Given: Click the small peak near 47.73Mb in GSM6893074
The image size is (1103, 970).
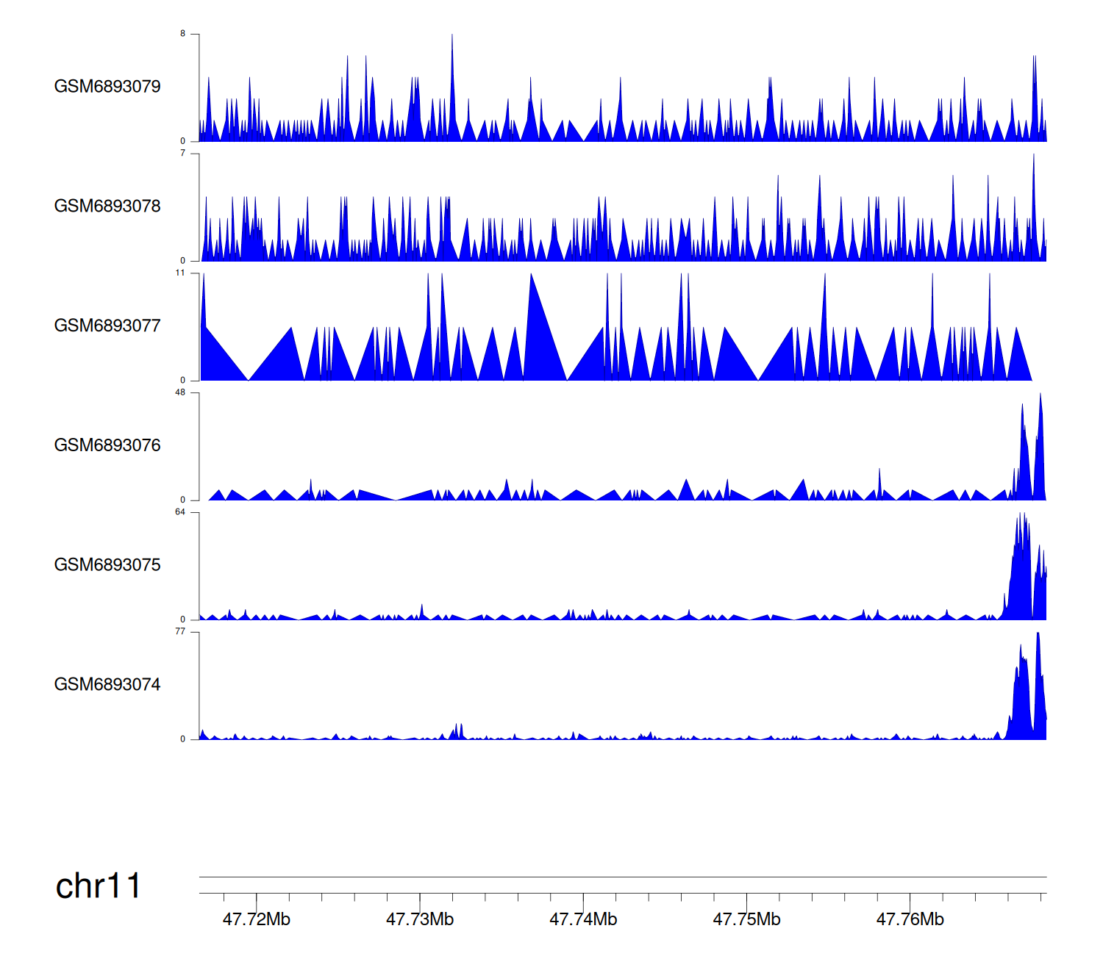Looking at the screenshot, I should click(457, 732).
